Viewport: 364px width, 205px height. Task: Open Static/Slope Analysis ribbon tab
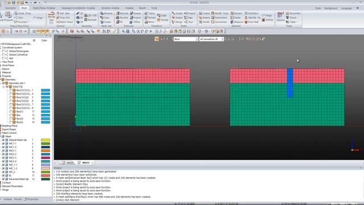pos(44,8)
